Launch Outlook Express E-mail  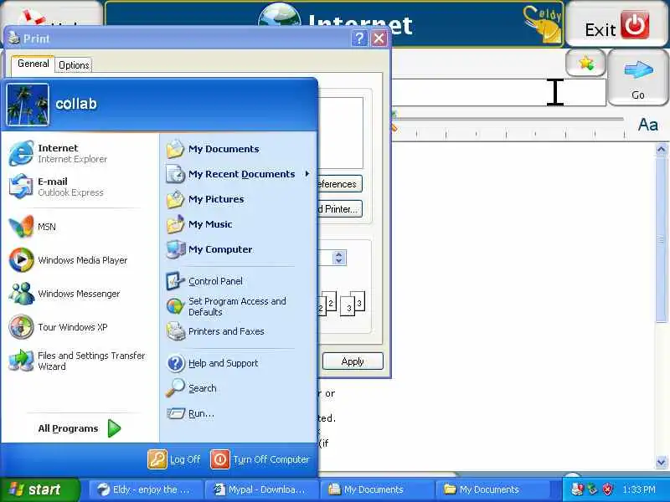point(56,187)
